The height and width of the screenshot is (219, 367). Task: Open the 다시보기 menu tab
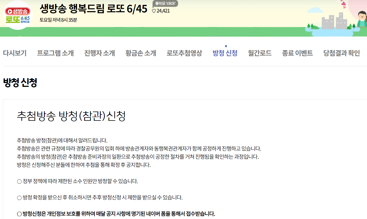click(15, 53)
